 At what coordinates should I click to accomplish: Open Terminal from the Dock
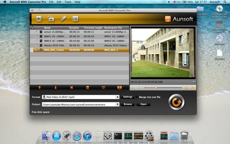click(118, 136)
